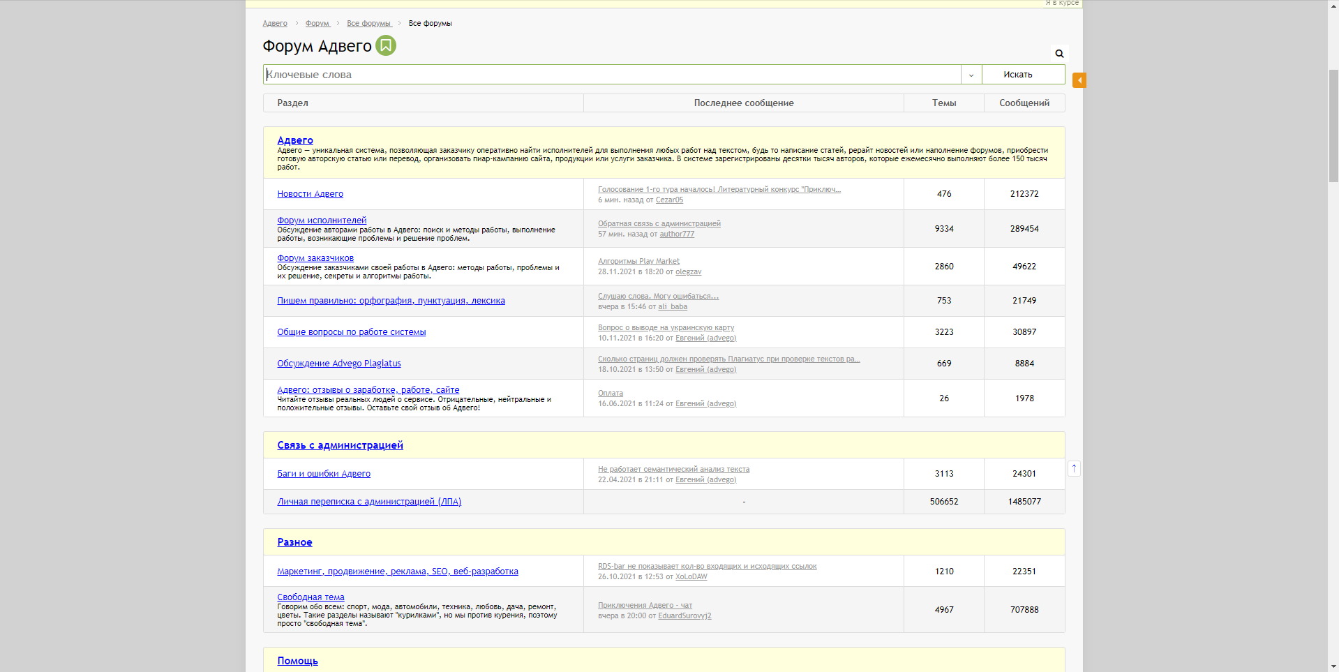Open the Форум исполнителей section

point(322,221)
